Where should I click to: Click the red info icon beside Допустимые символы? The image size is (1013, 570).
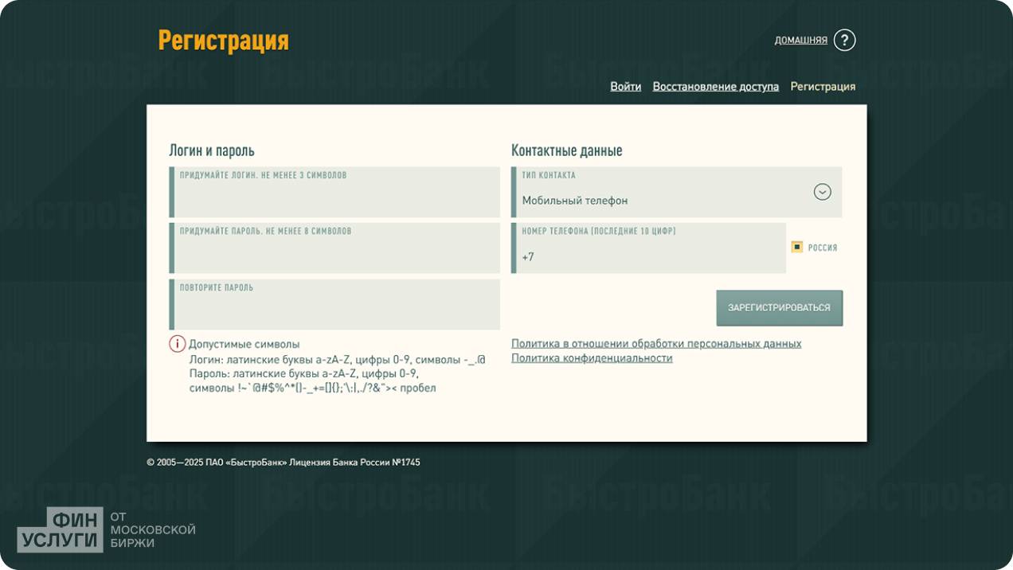[177, 344]
